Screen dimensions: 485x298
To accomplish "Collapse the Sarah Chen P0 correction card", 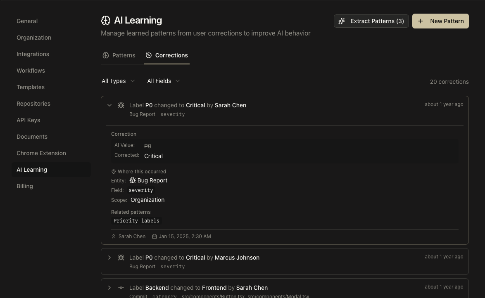I will coord(109,105).
